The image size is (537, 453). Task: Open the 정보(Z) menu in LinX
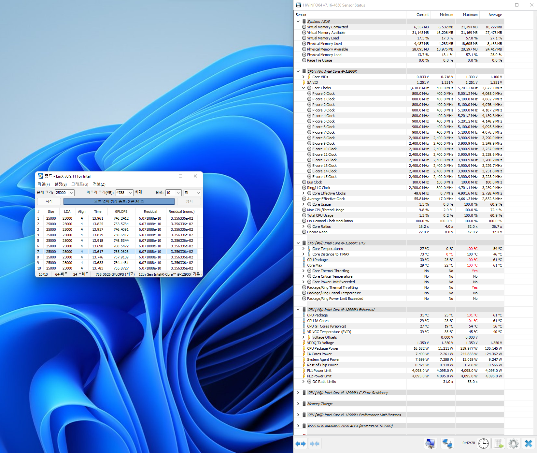click(x=99, y=184)
